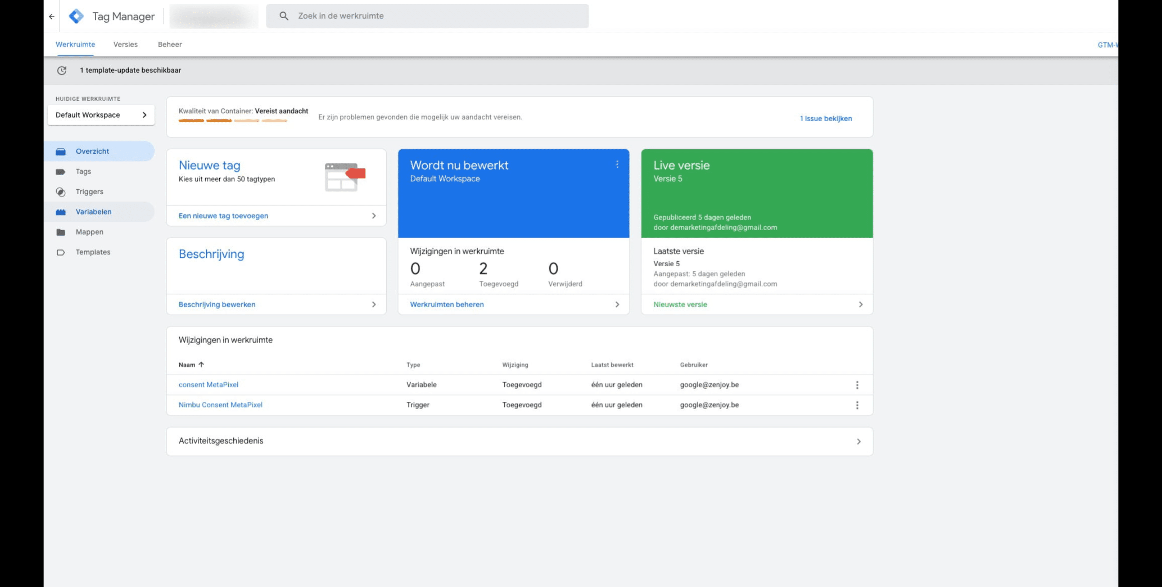The width and height of the screenshot is (1162, 587).
Task: Open the three-dot menu on Wordt nu bewerkt
Action: coord(617,165)
